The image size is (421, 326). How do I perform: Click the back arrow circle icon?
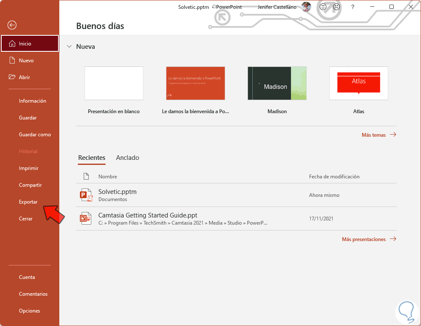(x=12, y=25)
